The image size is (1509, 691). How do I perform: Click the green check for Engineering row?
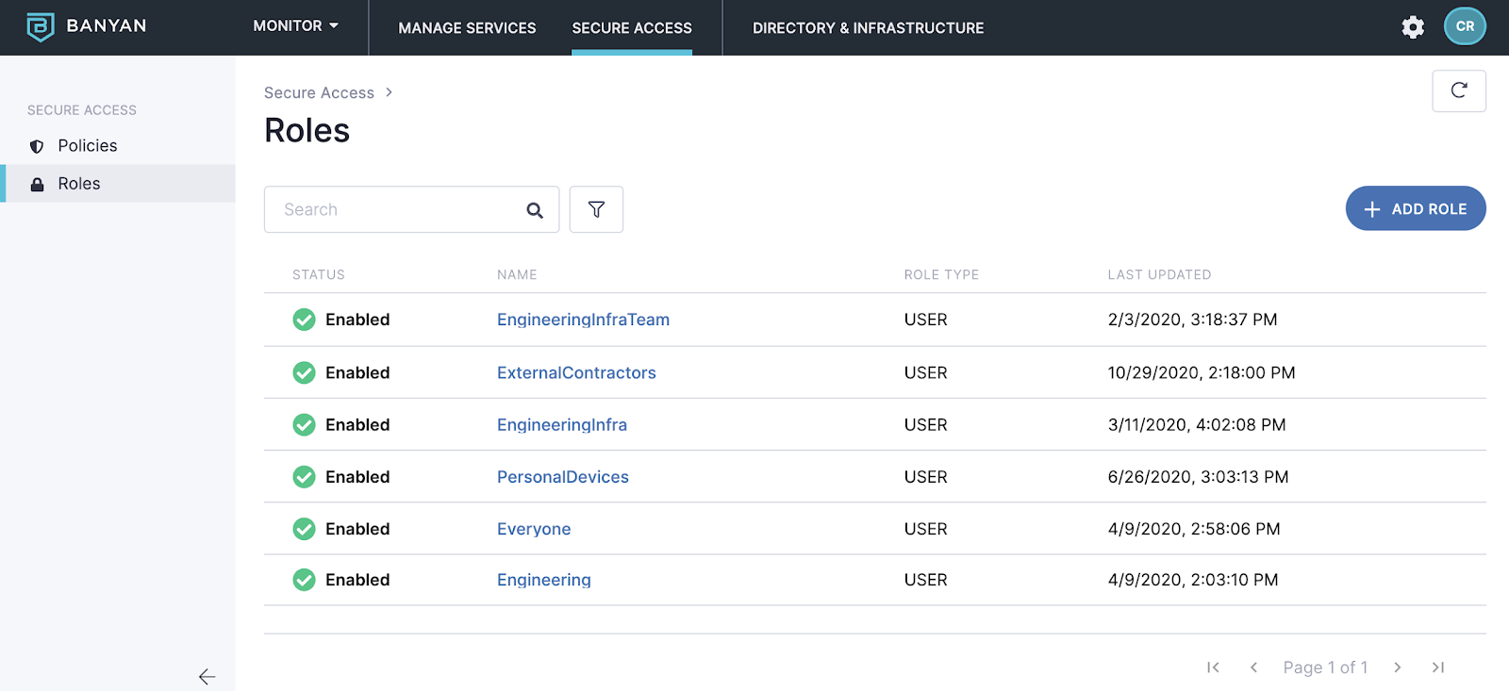[304, 580]
